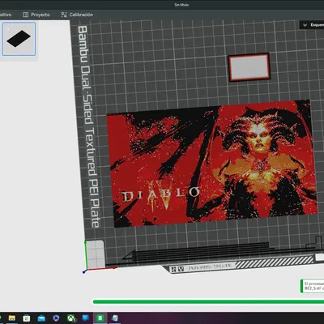The height and width of the screenshot is (324, 324).
Task: Open the Xbox app from the taskbar
Action: (x=71, y=318)
